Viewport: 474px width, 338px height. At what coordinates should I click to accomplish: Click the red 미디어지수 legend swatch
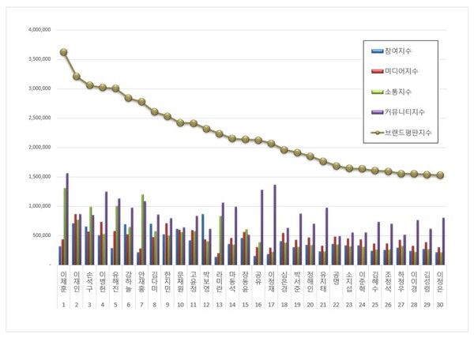pos(378,73)
